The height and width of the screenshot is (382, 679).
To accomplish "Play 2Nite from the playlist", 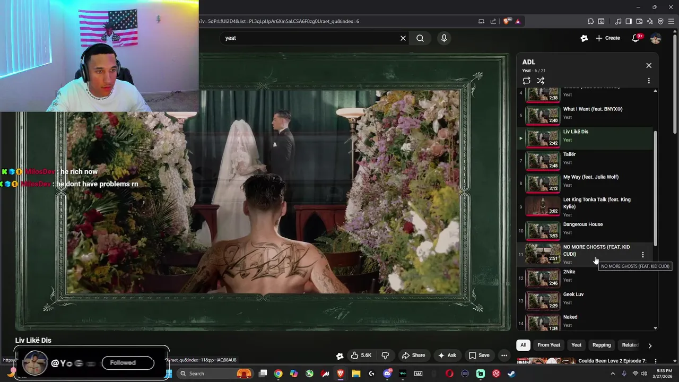I will 586,278.
